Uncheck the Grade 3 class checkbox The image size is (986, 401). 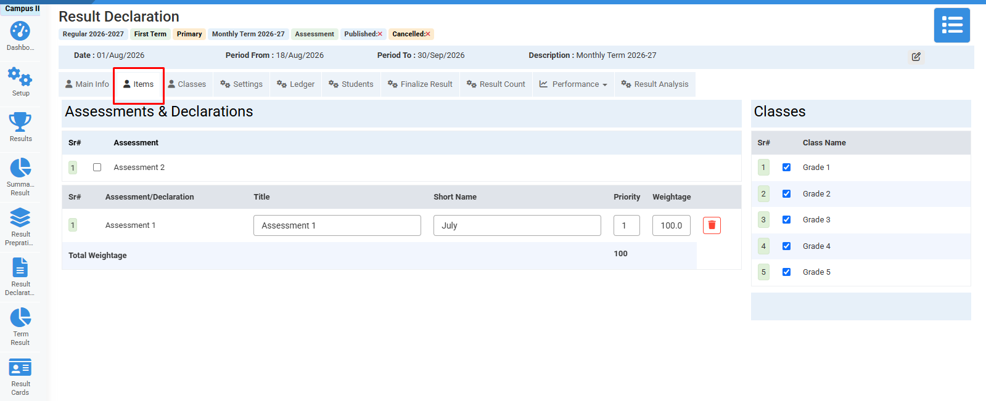[786, 219]
